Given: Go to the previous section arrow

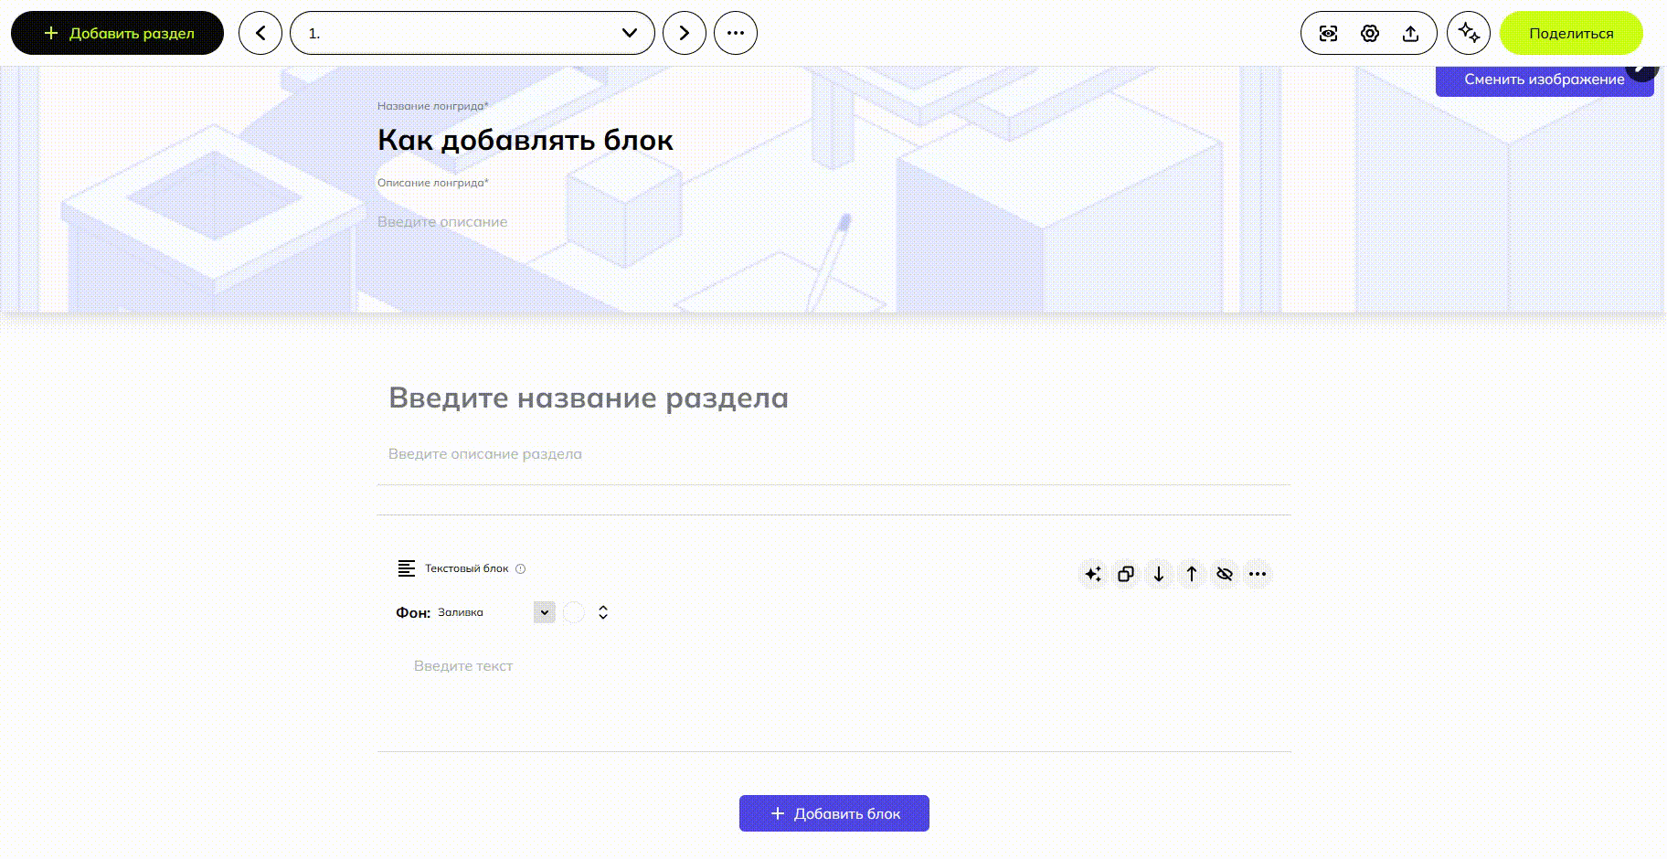Looking at the screenshot, I should click(260, 33).
